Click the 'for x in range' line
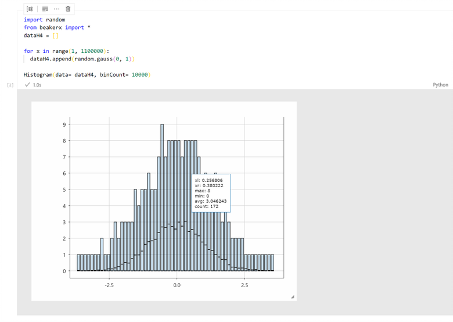Image resolution: width=453 pixels, height=322 pixels. [x=66, y=51]
